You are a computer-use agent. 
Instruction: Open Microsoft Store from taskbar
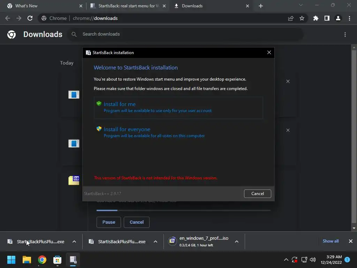point(58,260)
